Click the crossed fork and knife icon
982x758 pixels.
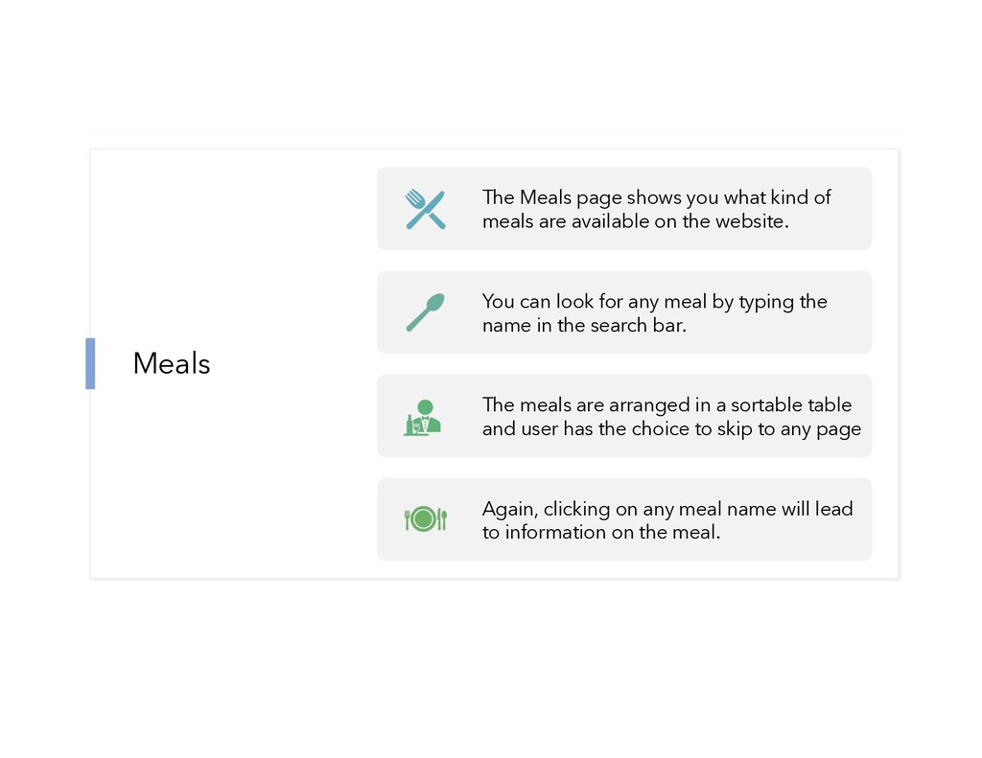(425, 209)
